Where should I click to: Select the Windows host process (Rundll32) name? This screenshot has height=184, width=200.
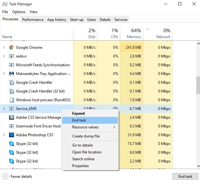pos(43,100)
